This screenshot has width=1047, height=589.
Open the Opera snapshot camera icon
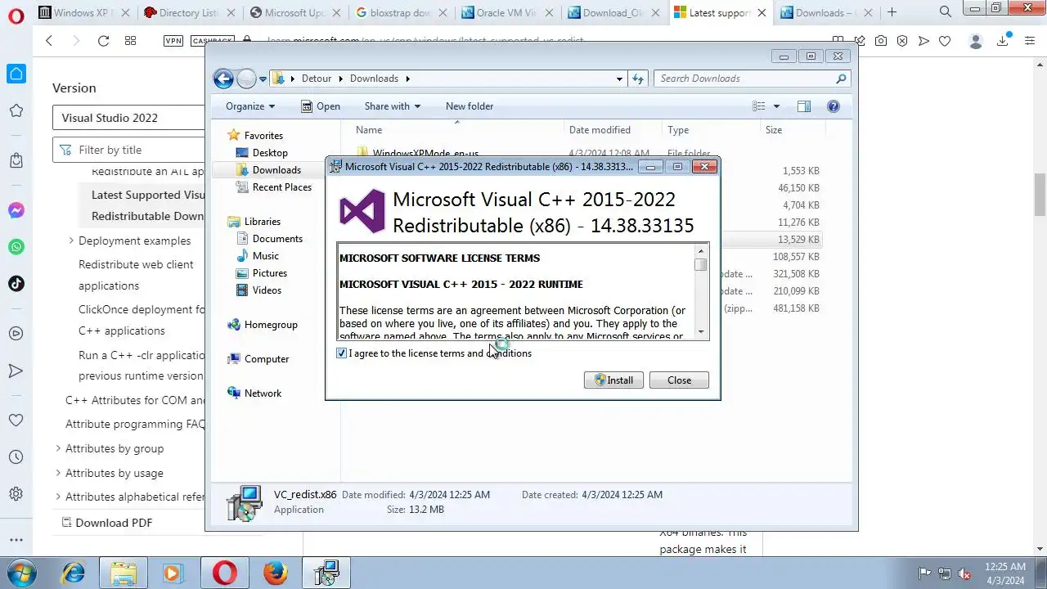pos(880,41)
